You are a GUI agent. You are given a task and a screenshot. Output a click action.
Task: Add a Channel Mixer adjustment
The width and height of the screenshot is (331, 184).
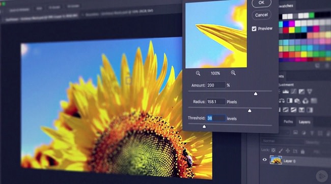click(x=306, y=101)
